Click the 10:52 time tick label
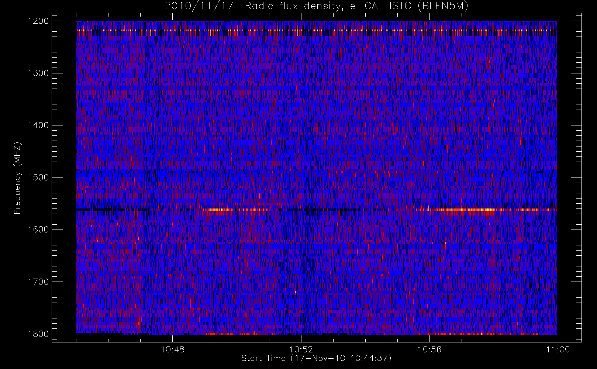Image resolution: width=597 pixels, height=369 pixels. click(x=301, y=349)
